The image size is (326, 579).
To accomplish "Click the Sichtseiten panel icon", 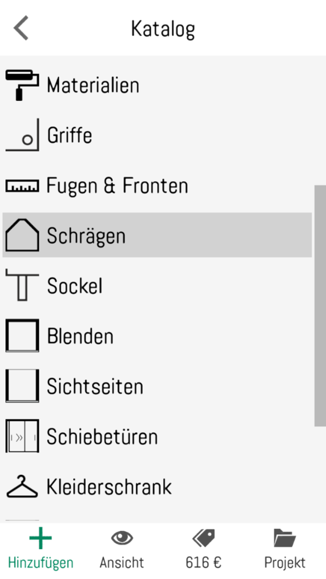I will (x=21, y=386).
